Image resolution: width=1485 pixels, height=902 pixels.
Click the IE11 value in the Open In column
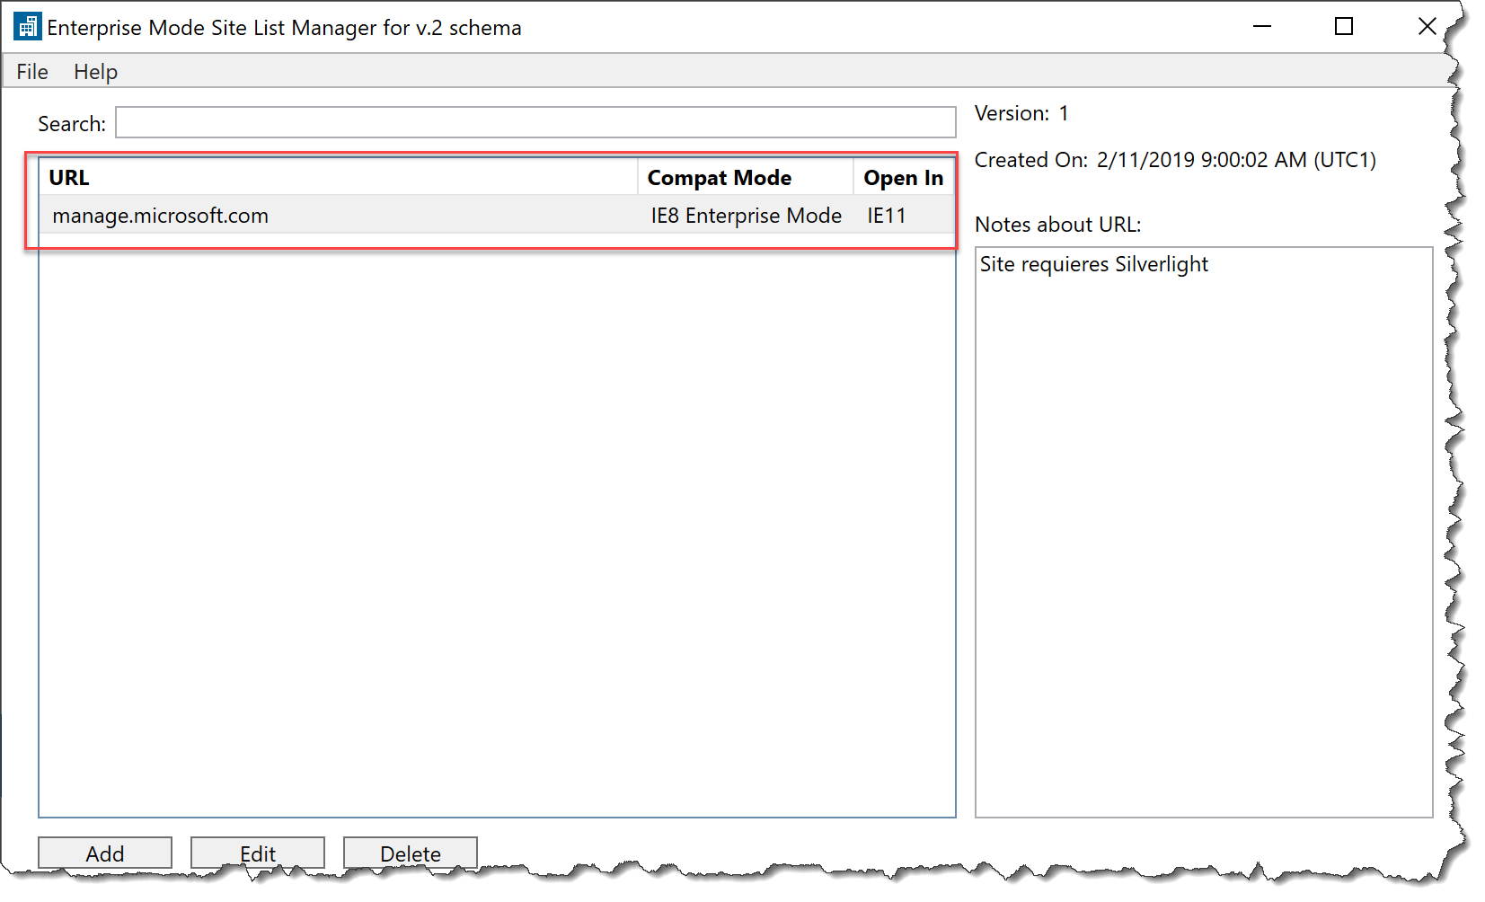[x=885, y=215]
